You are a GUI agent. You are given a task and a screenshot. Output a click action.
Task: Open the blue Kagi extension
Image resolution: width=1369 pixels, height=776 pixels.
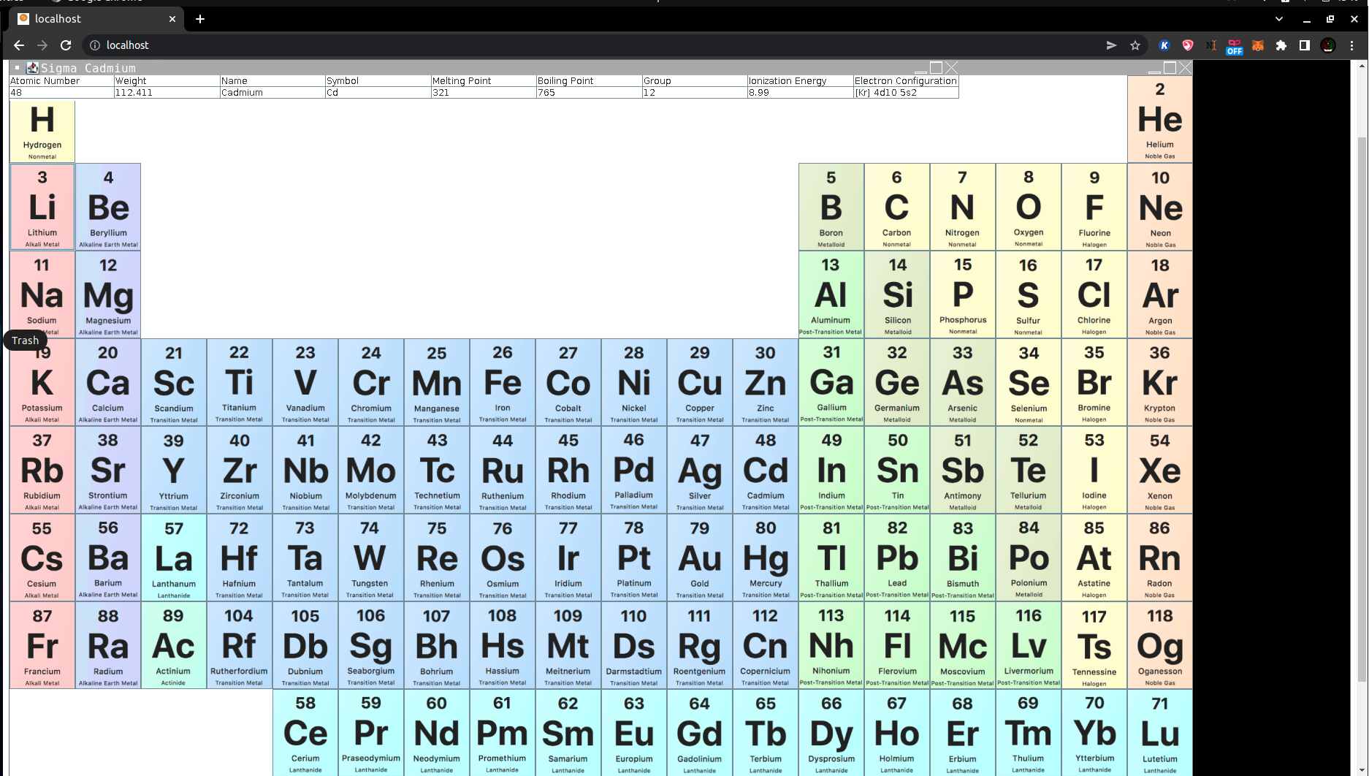pyautogui.click(x=1164, y=45)
